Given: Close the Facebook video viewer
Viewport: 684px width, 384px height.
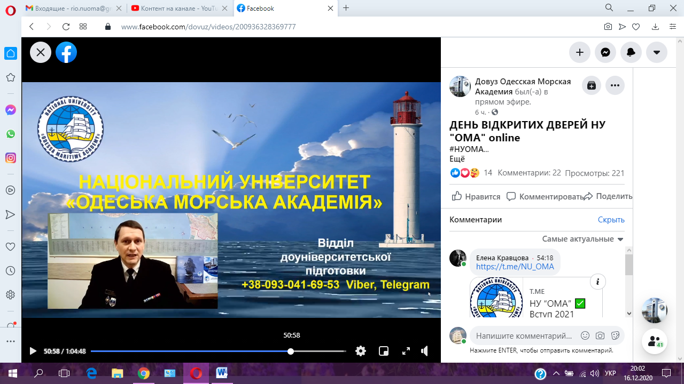Looking at the screenshot, I should click(x=41, y=52).
